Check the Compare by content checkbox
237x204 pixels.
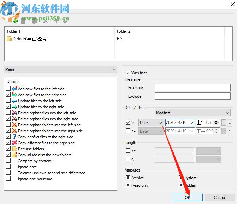click(x=8, y=160)
